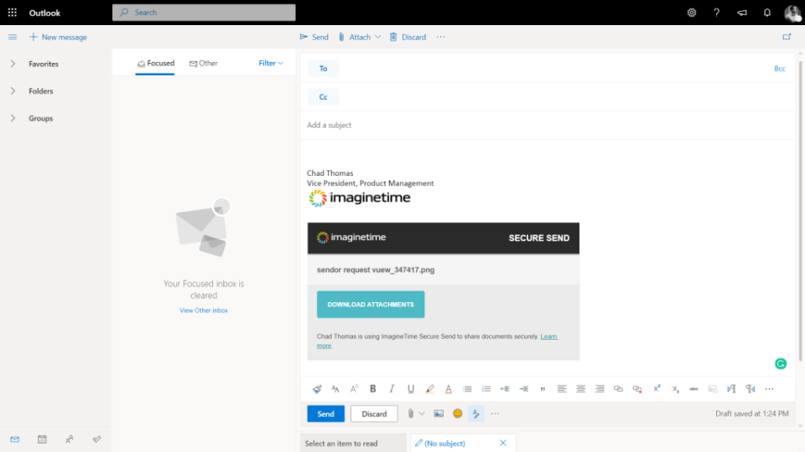Open the text highlight color picker
Image resolution: width=805 pixels, height=452 pixels.
click(429, 389)
